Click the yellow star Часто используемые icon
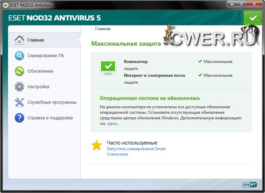 (x=97, y=145)
